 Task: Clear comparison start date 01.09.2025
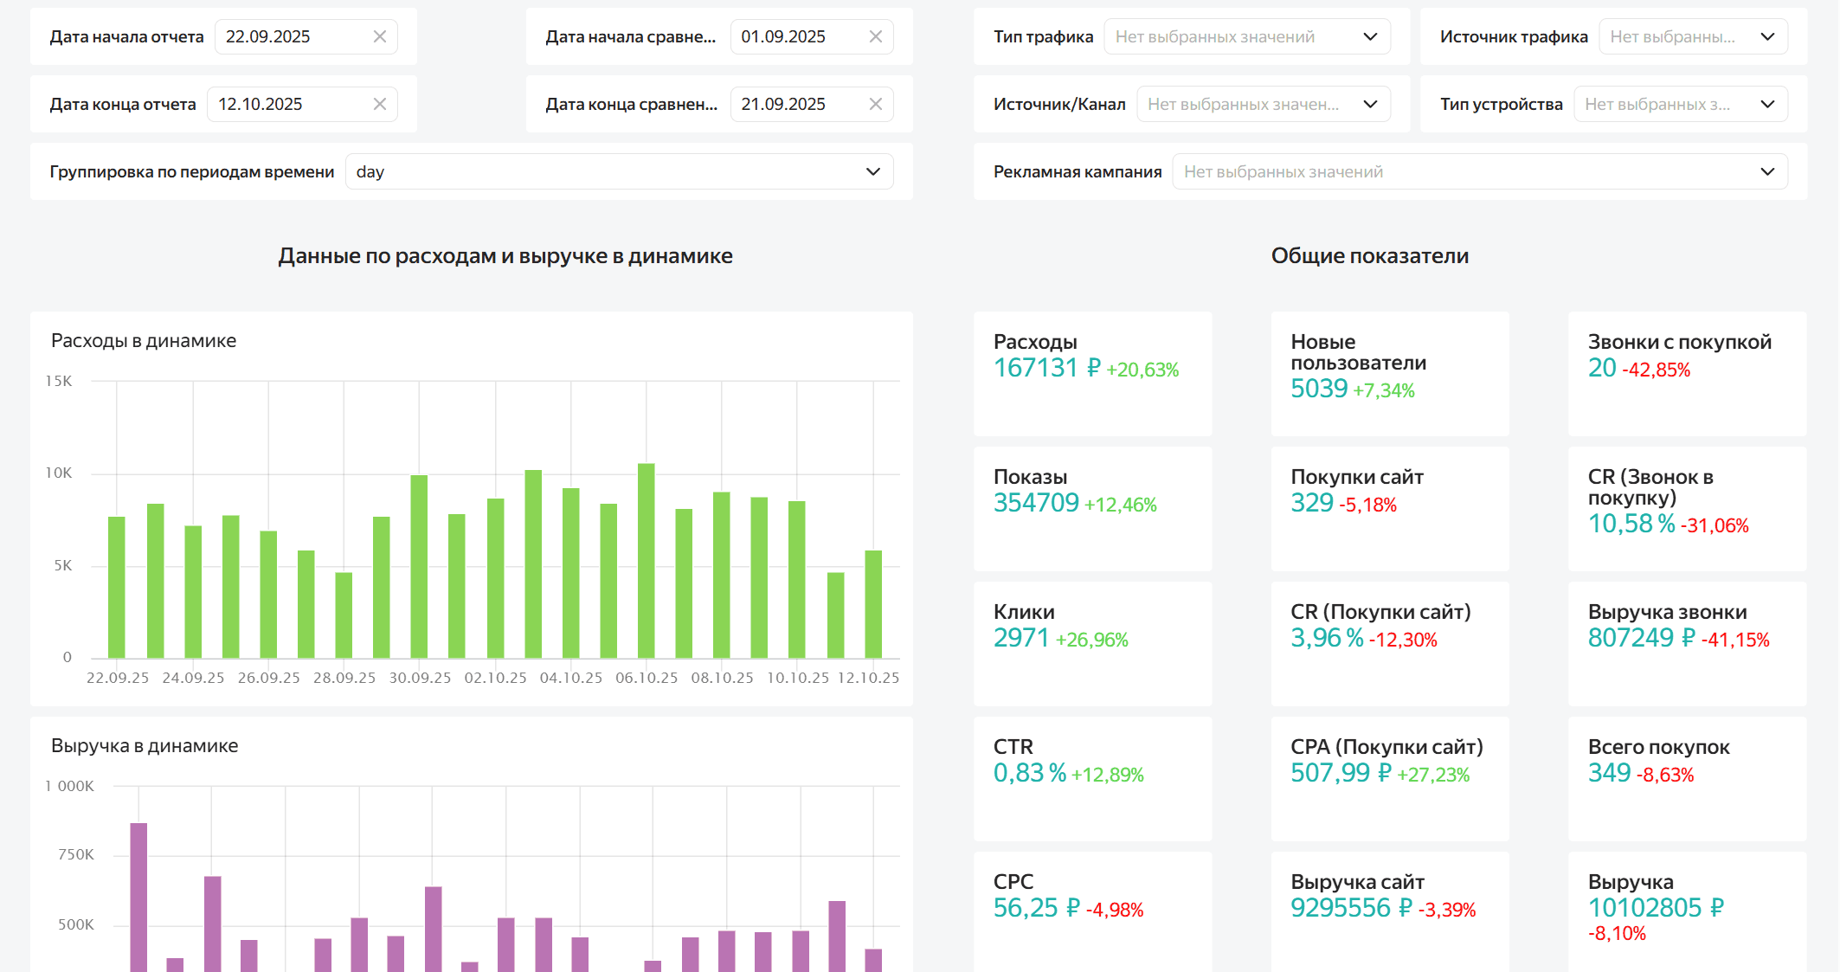tap(875, 36)
